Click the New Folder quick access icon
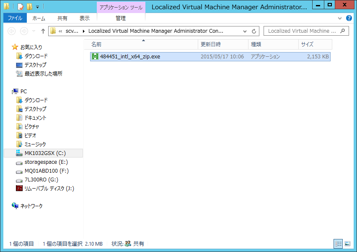The height and width of the screenshot is (252, 357). coord(29,7)
